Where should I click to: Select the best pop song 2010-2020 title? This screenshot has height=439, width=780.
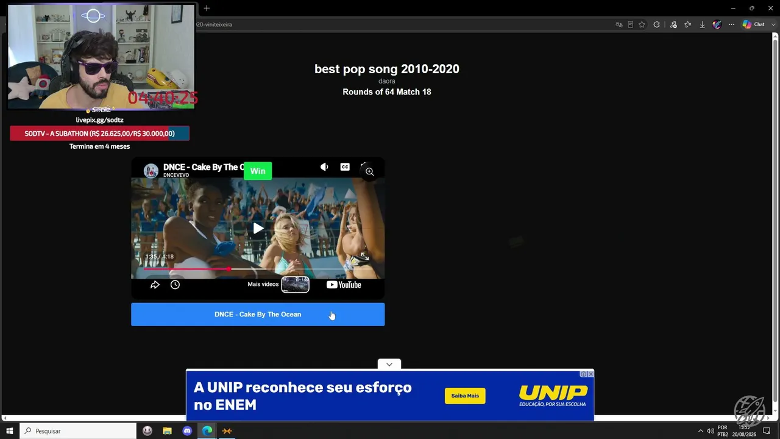(x=387, y=69)
